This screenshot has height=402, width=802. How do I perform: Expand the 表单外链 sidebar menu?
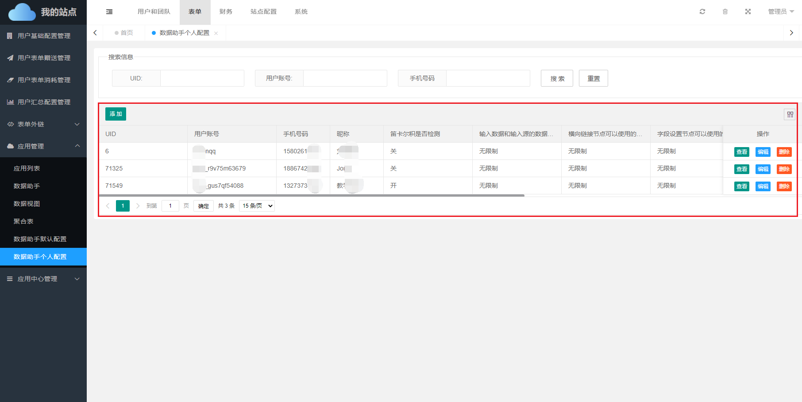point(43,124)
